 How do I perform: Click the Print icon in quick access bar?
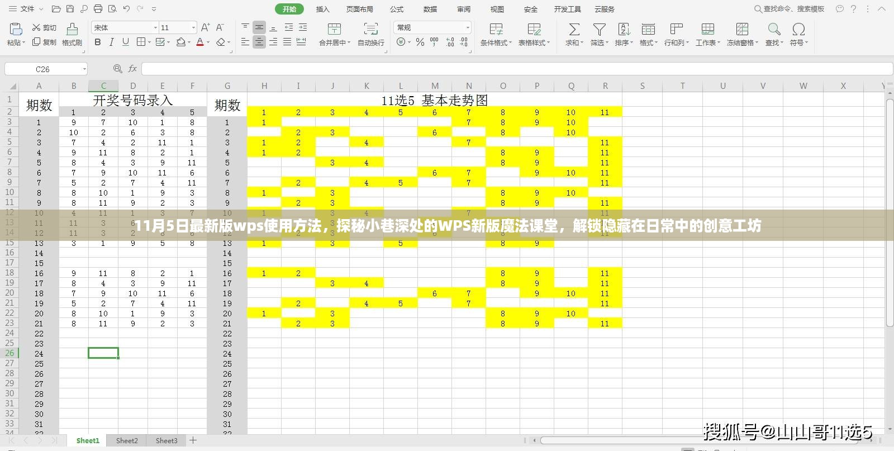(x=98, y=9)
